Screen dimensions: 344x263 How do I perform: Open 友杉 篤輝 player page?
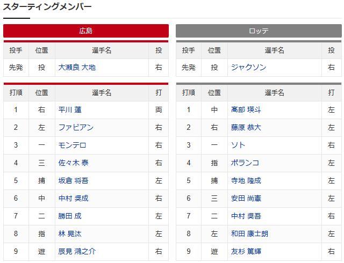click(246, 251)
